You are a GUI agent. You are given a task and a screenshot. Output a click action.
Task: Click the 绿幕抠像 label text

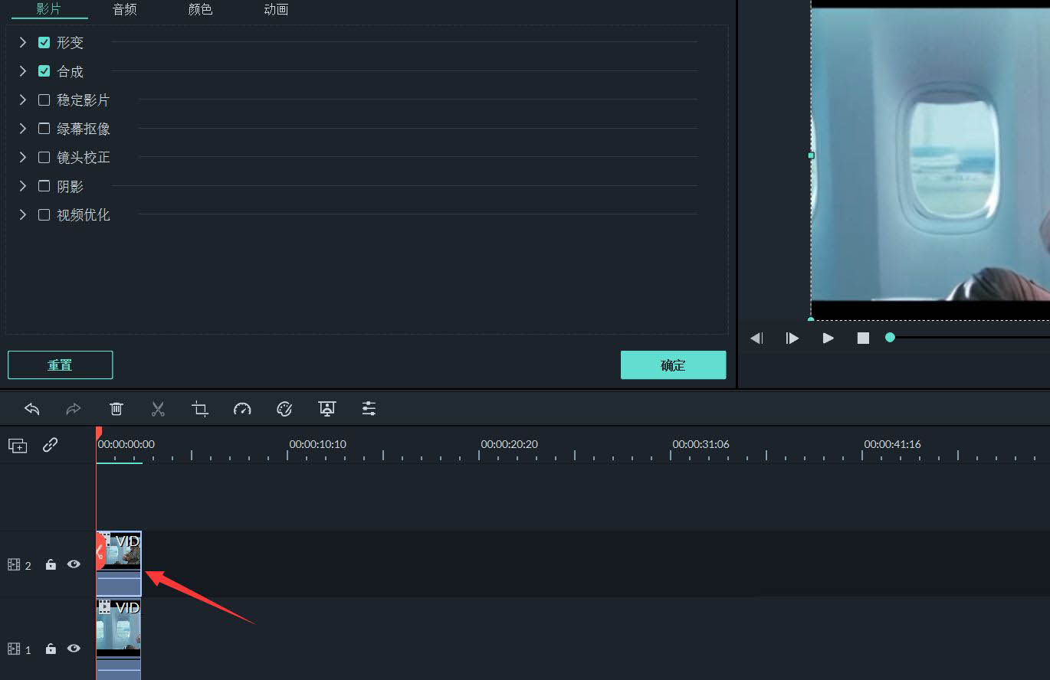[x=84, y=129]
